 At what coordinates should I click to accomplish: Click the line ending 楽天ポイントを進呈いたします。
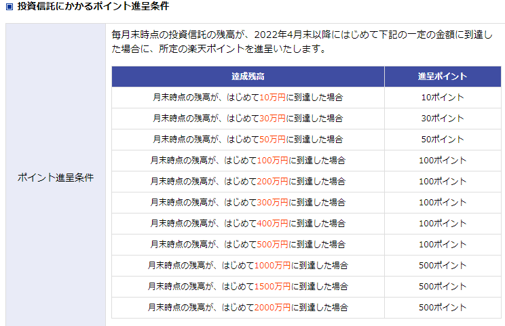219,49
